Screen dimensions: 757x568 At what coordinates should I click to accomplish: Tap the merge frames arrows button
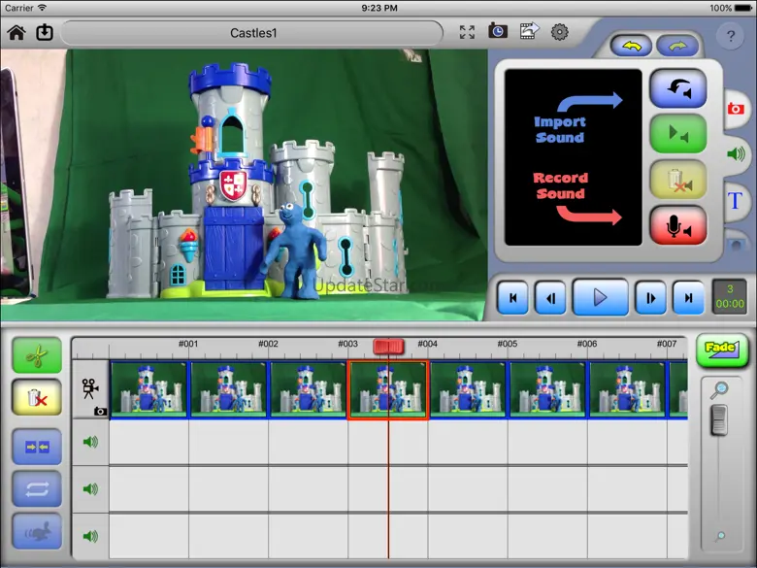tap(37, 447)
